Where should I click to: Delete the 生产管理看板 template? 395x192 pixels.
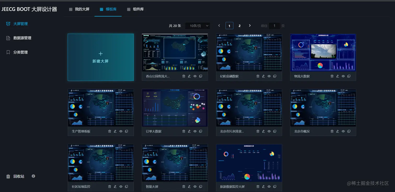tap(109, 131)
